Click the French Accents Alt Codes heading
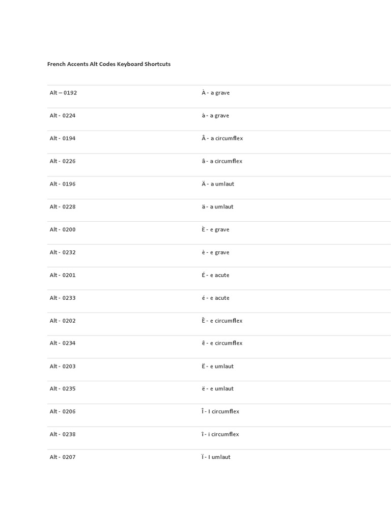The image size is (391, 522). [109, 64]
